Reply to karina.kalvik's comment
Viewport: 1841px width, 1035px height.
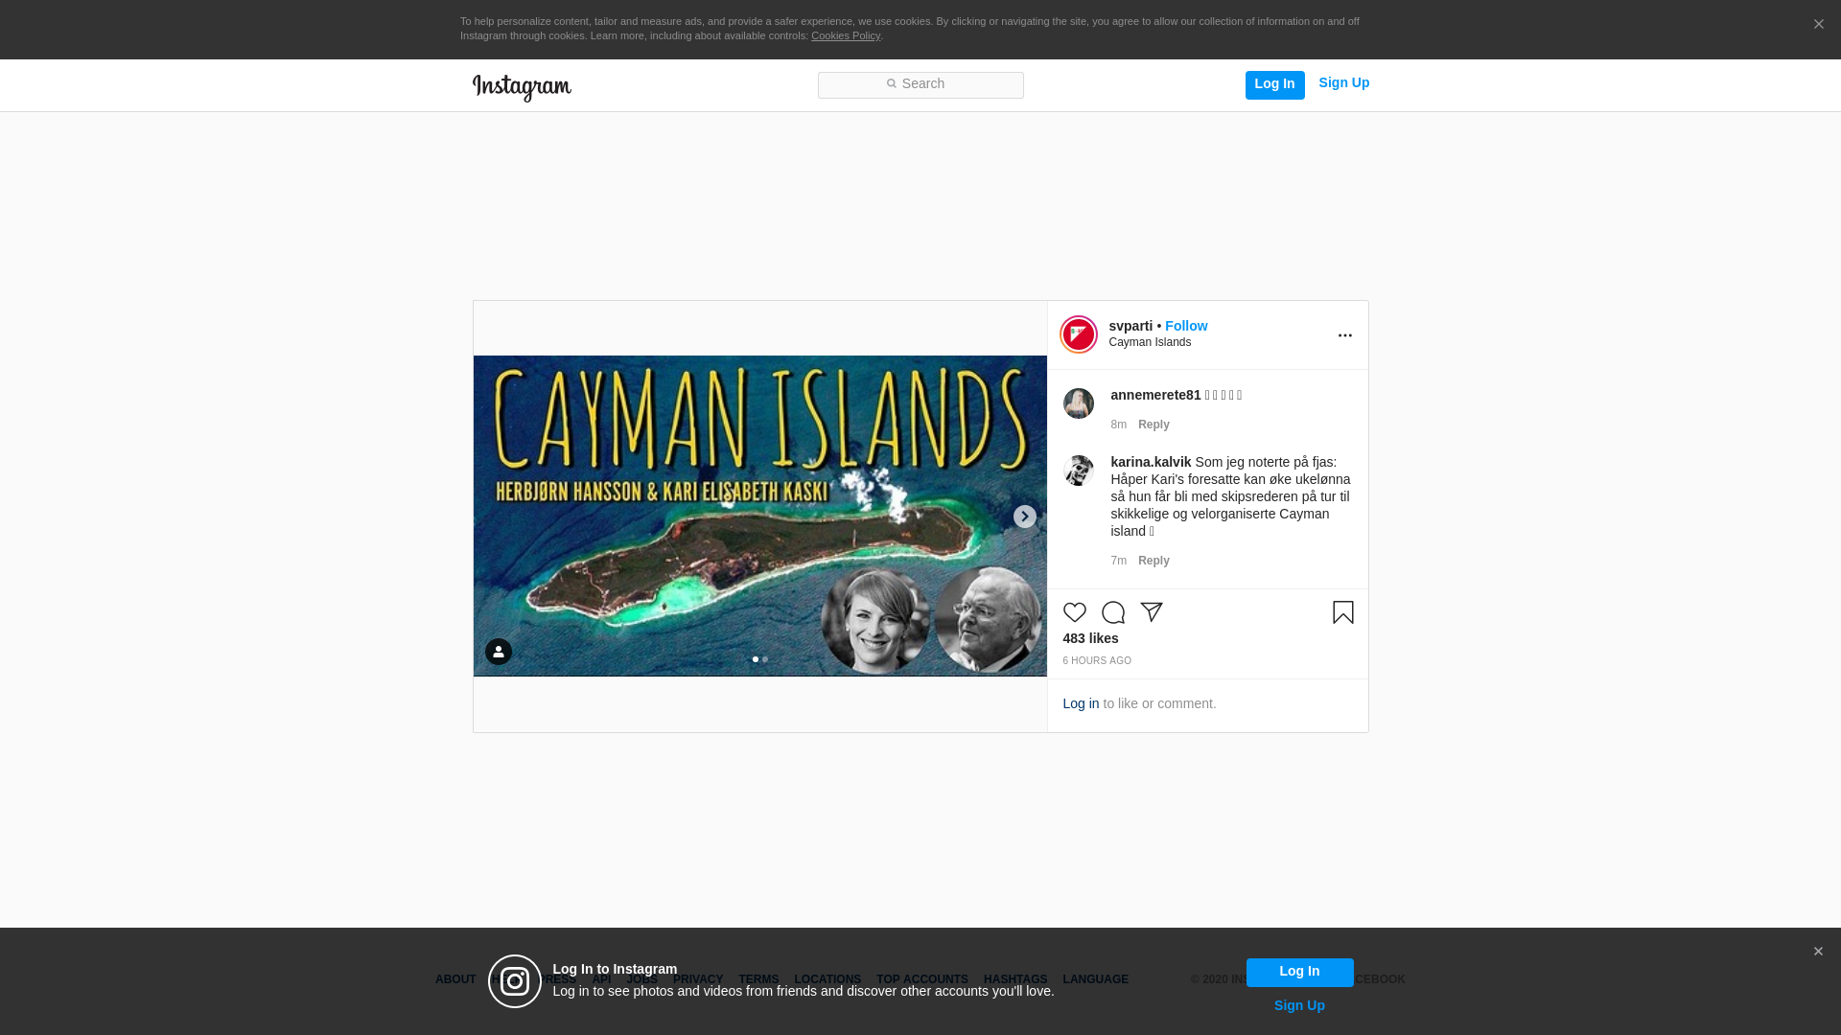click(1154, 561)
